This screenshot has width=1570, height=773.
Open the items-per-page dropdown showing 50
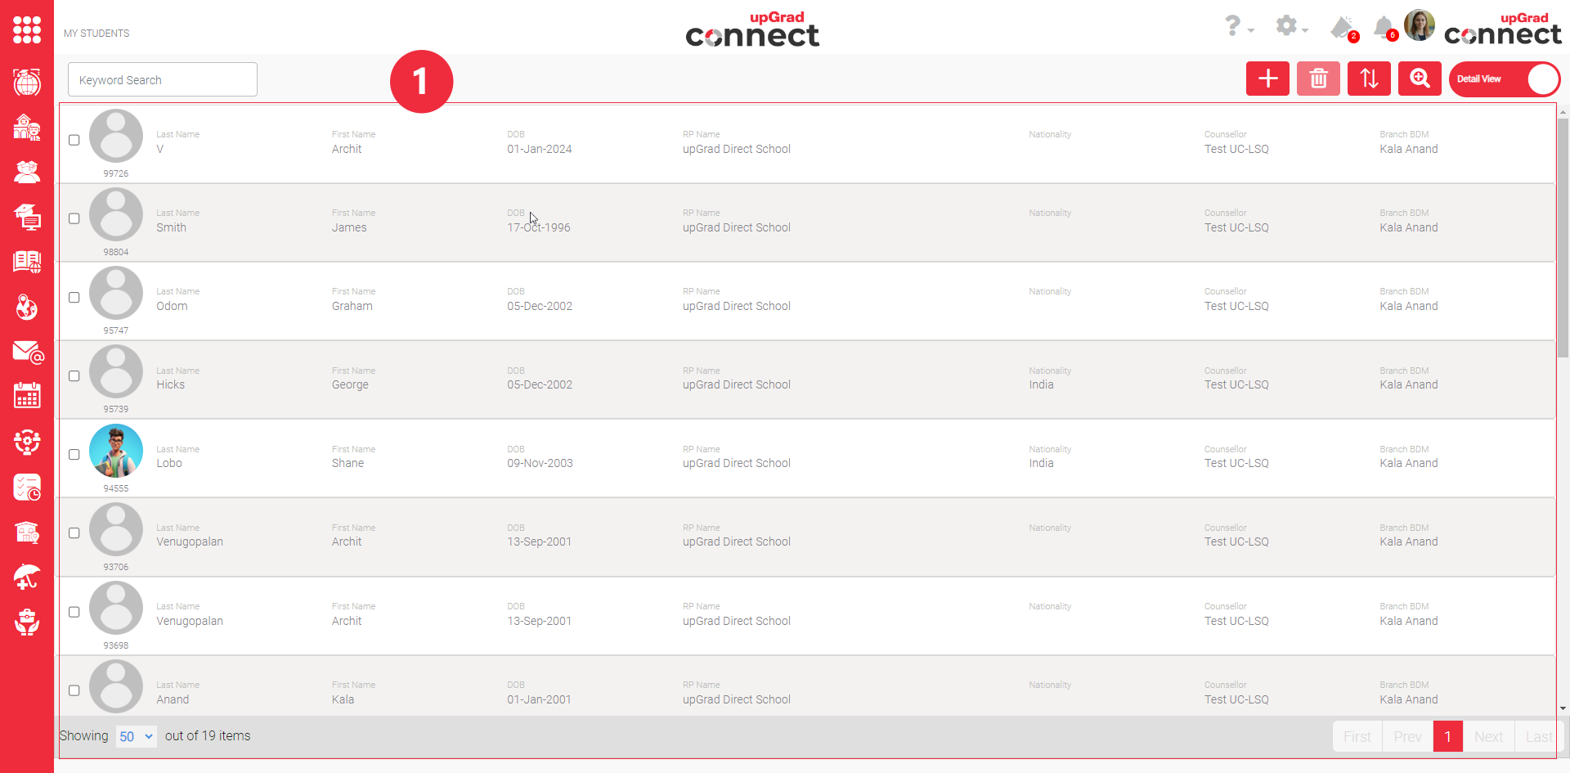point(136,736)
